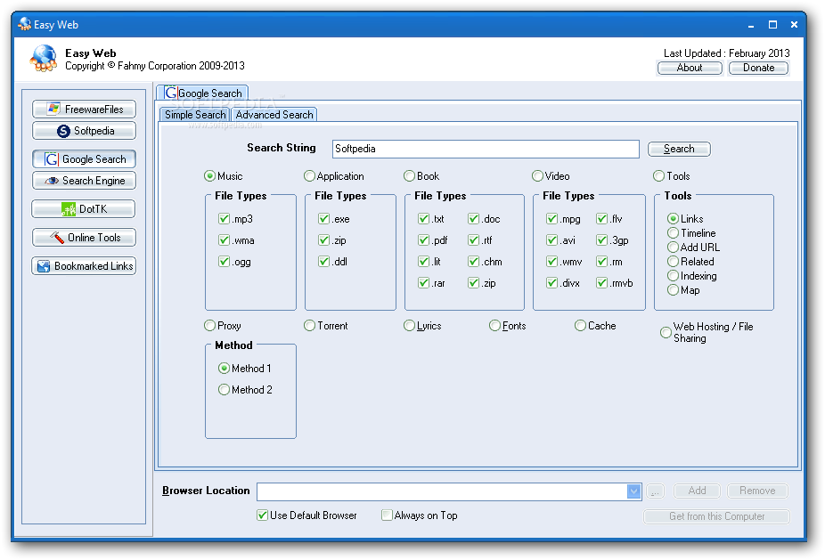Open Online Tools from the sidebar
Viewport: 825px width, 560px height.
pyautogui.click(x=84, y=238)
